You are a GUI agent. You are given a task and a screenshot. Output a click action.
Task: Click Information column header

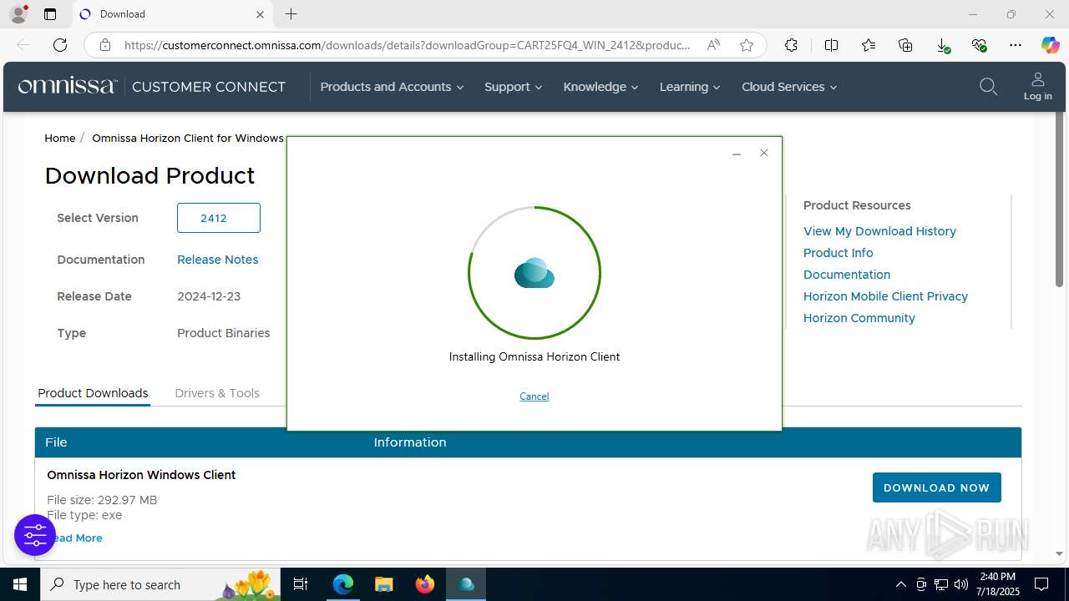[410, 442]
